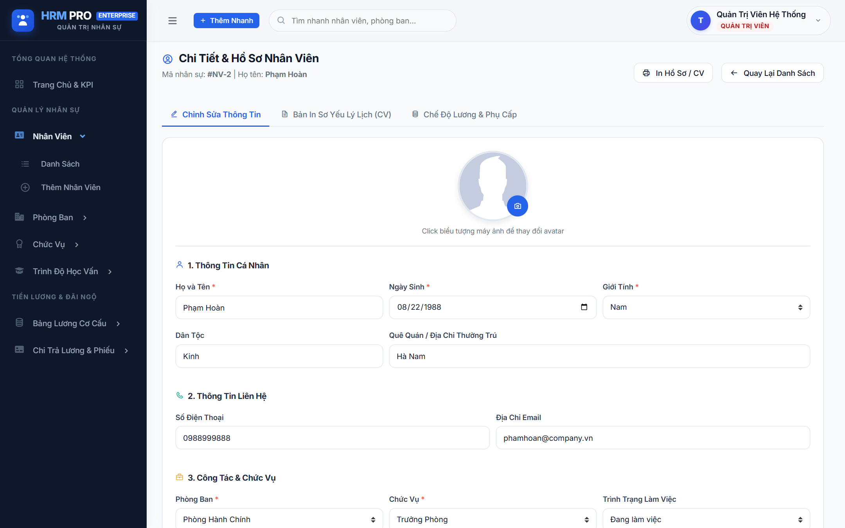Viewport: 845px width, 528px height.
Task: Switch to Chế Độ Lương & Phụ Cấp tab
Action: [x=464, y=115]
